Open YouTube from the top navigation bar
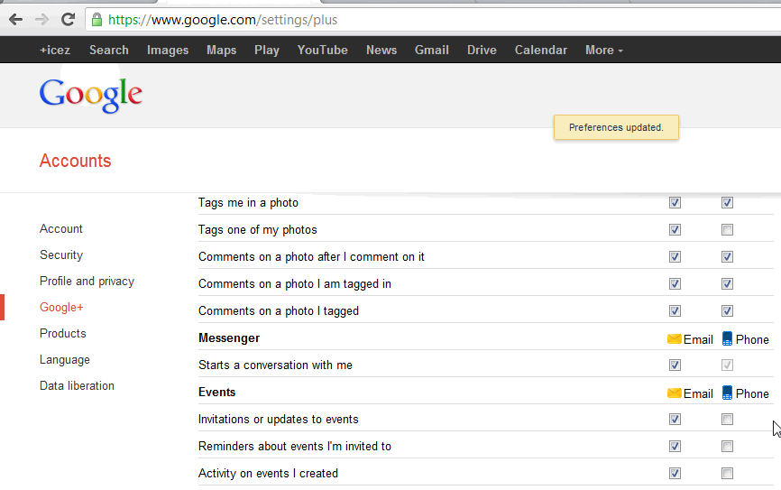Viewport: 781px width, 490px height. pos(322,51)
